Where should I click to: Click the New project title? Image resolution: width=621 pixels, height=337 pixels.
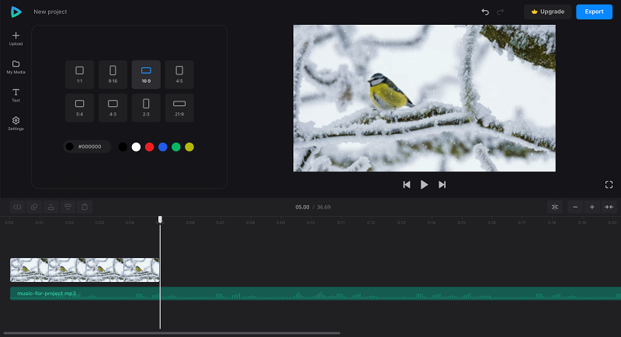tap(50, 12)
